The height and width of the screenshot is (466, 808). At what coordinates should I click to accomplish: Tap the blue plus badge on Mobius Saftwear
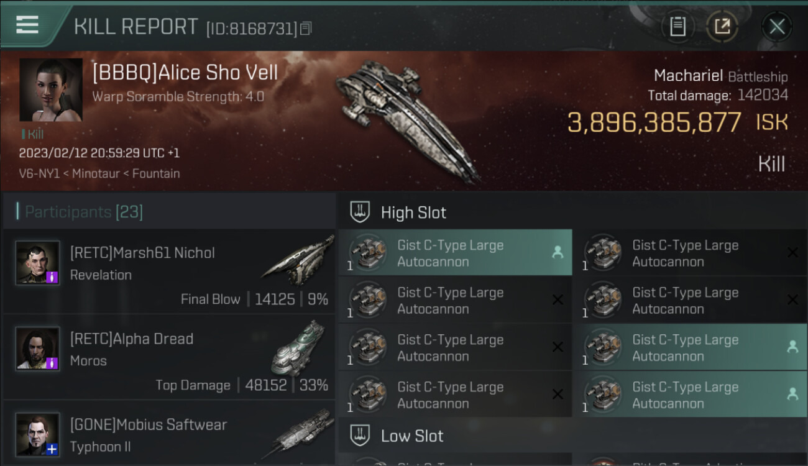(x=53, y=449)
